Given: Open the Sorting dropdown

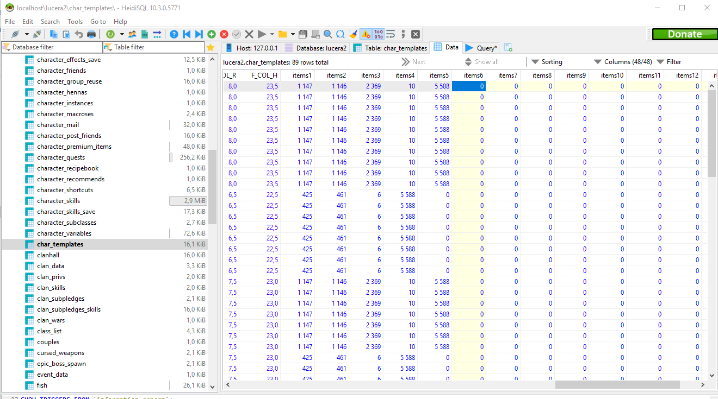Looking at the screenshot, I should pos(547,62).
